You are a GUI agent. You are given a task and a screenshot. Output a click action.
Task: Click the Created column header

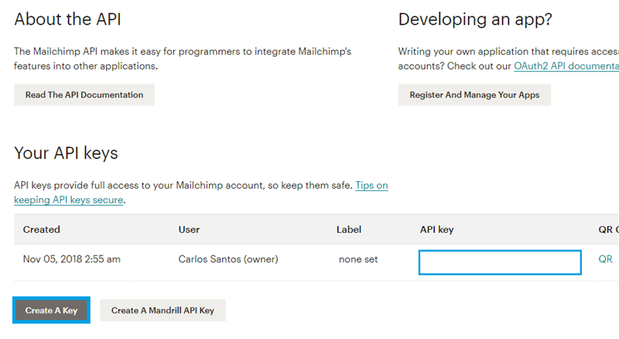click(42, 230)
